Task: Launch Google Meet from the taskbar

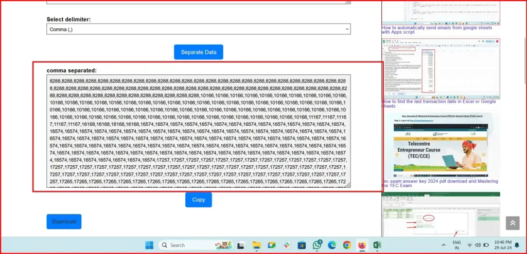Action: click(271, 245)
